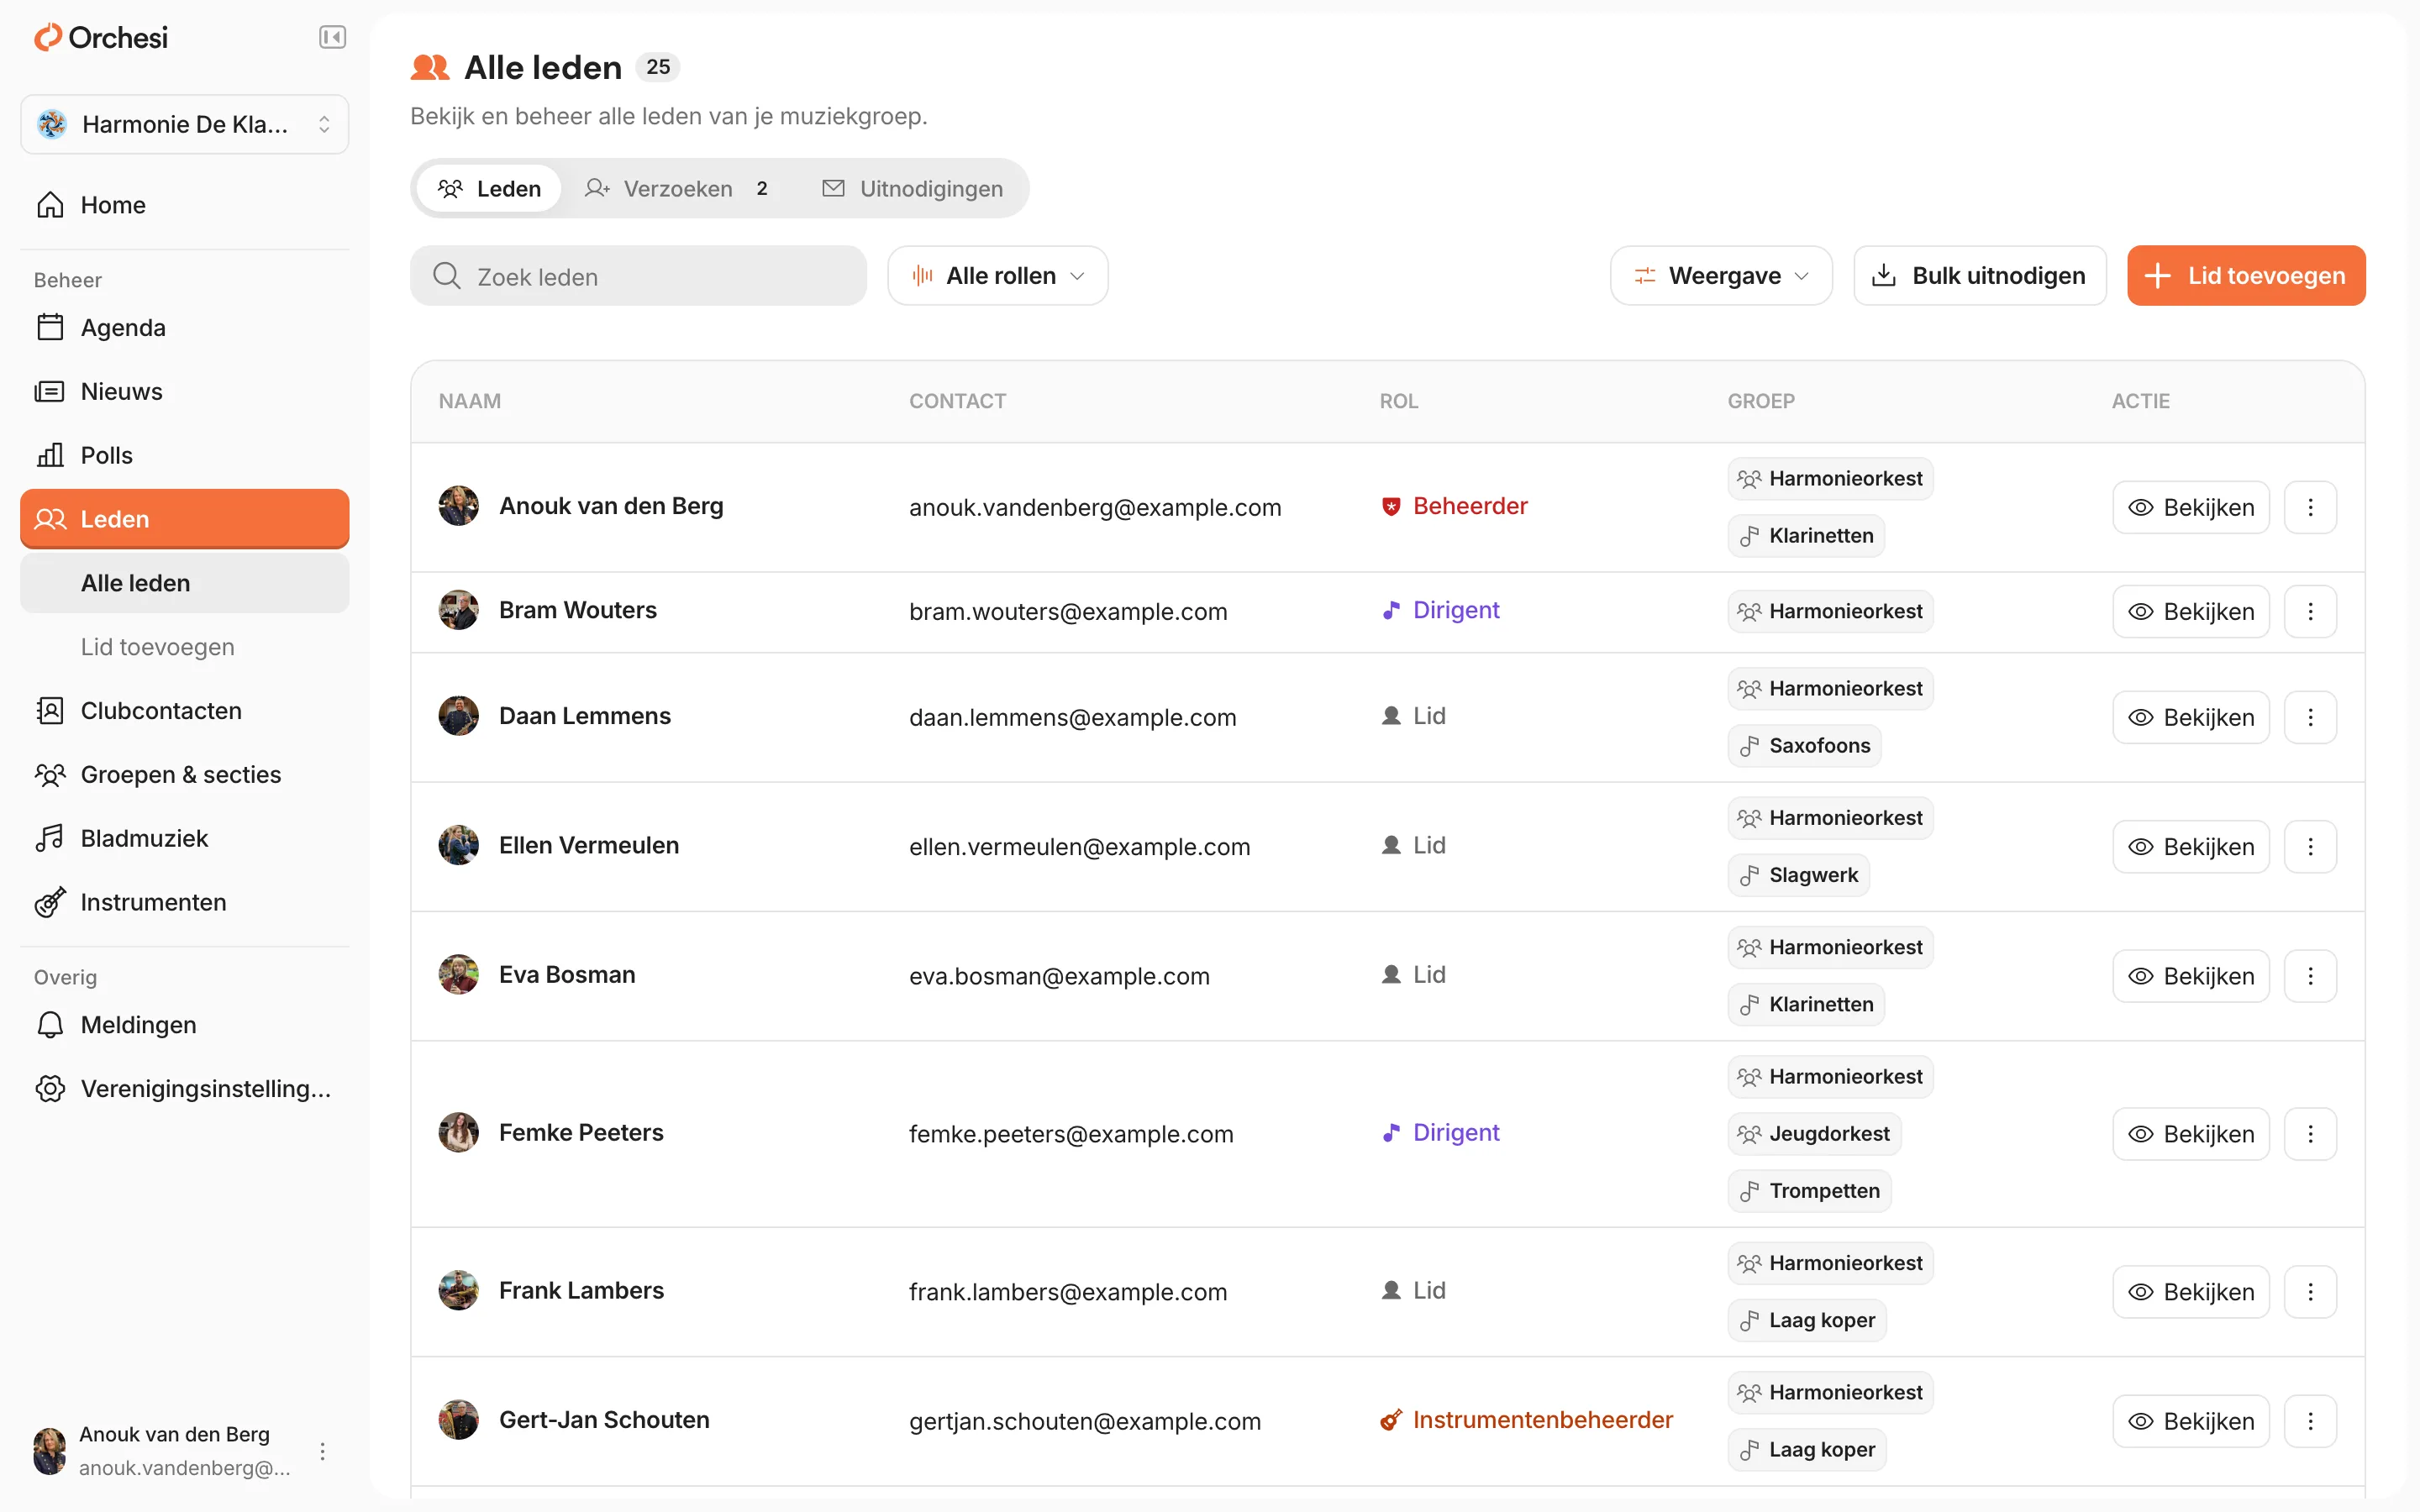
Task: Open more options for Frank Lambers row
Action: [x=2310, y=1292]
